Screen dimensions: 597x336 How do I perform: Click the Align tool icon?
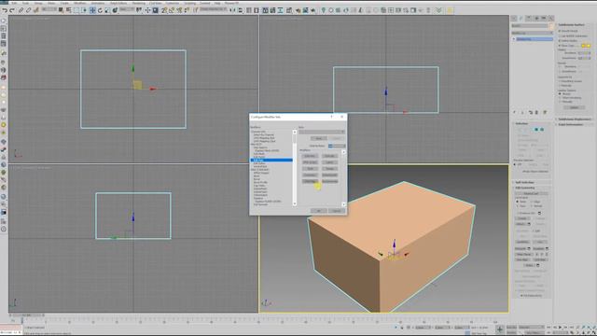[x=241, y=10]
